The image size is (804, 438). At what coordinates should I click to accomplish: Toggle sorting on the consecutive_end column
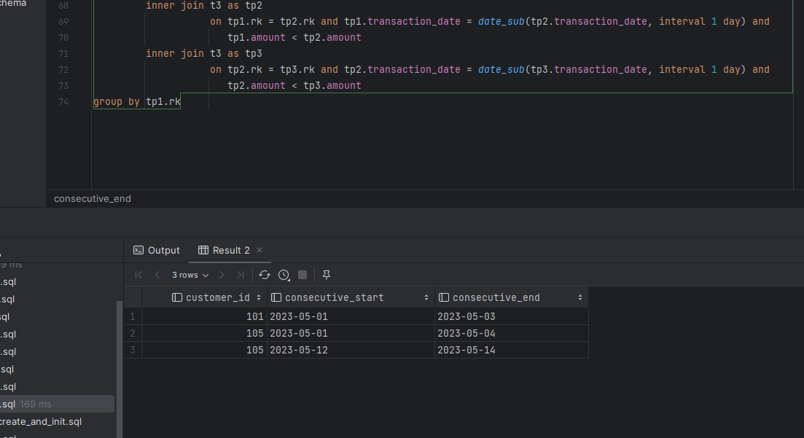click(x=580, y=297)
